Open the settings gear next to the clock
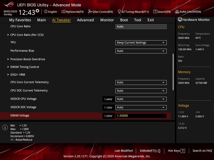The width and height of the screenshot is (214, 160). (37, 11)
